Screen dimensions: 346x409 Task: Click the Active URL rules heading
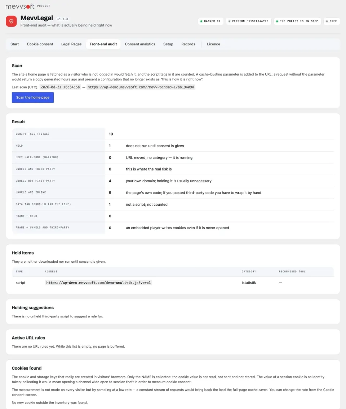point(28,338)
